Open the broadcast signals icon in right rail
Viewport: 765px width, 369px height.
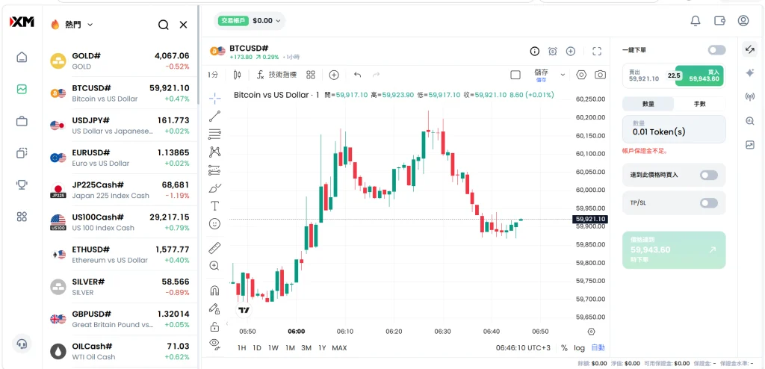point(750,96)
